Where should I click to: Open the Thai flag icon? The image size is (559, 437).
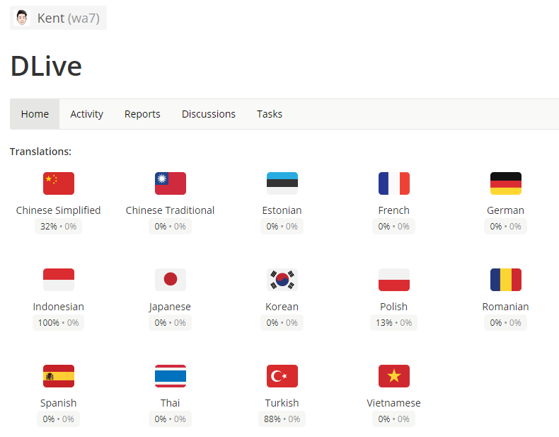tap(171, 376)
